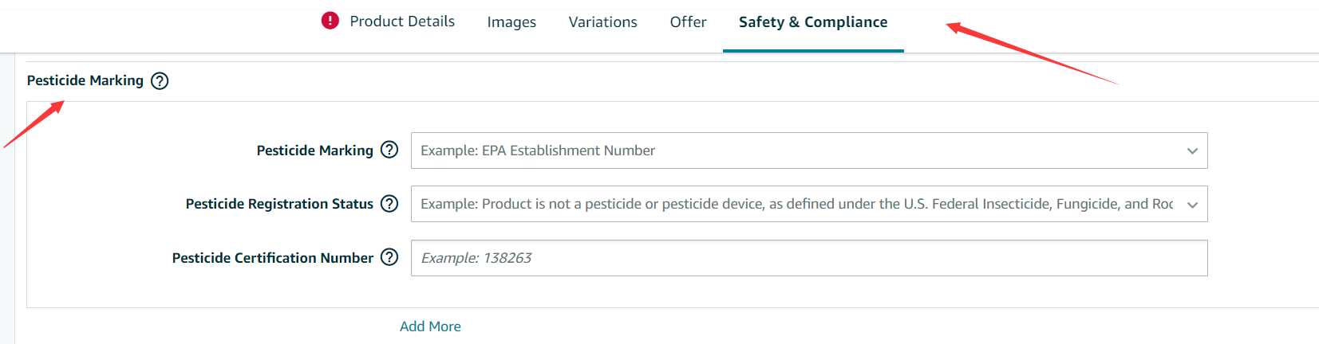
Task: Switch to the Images tab
Action: [x=511, y=22]
